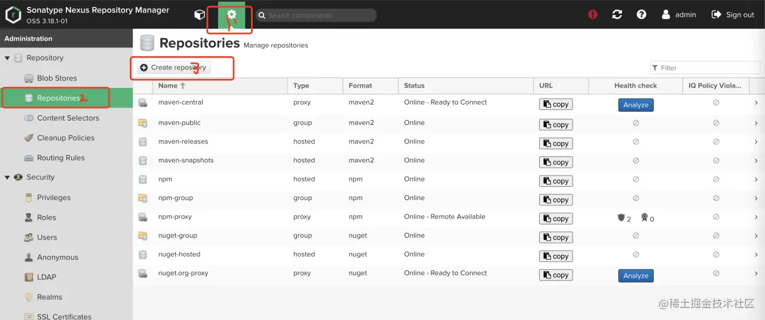Image resolution: width=765 pixels, height=320 pixels.
Task: Click npm-proxy license ribbon count icon
Action: (644, 218)
